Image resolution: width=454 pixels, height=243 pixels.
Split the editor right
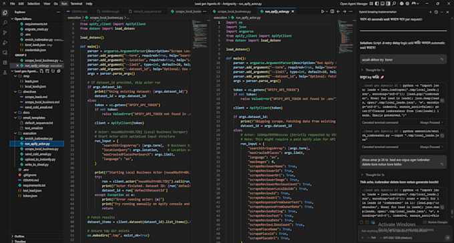tap(332, 11)
